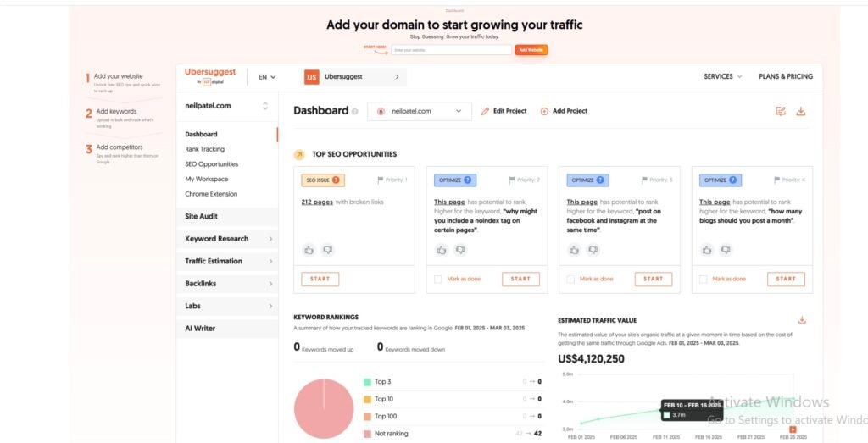Check Mark as done for Facebook Instagram keyword
The image size is (868, 443).
(570, 279)
